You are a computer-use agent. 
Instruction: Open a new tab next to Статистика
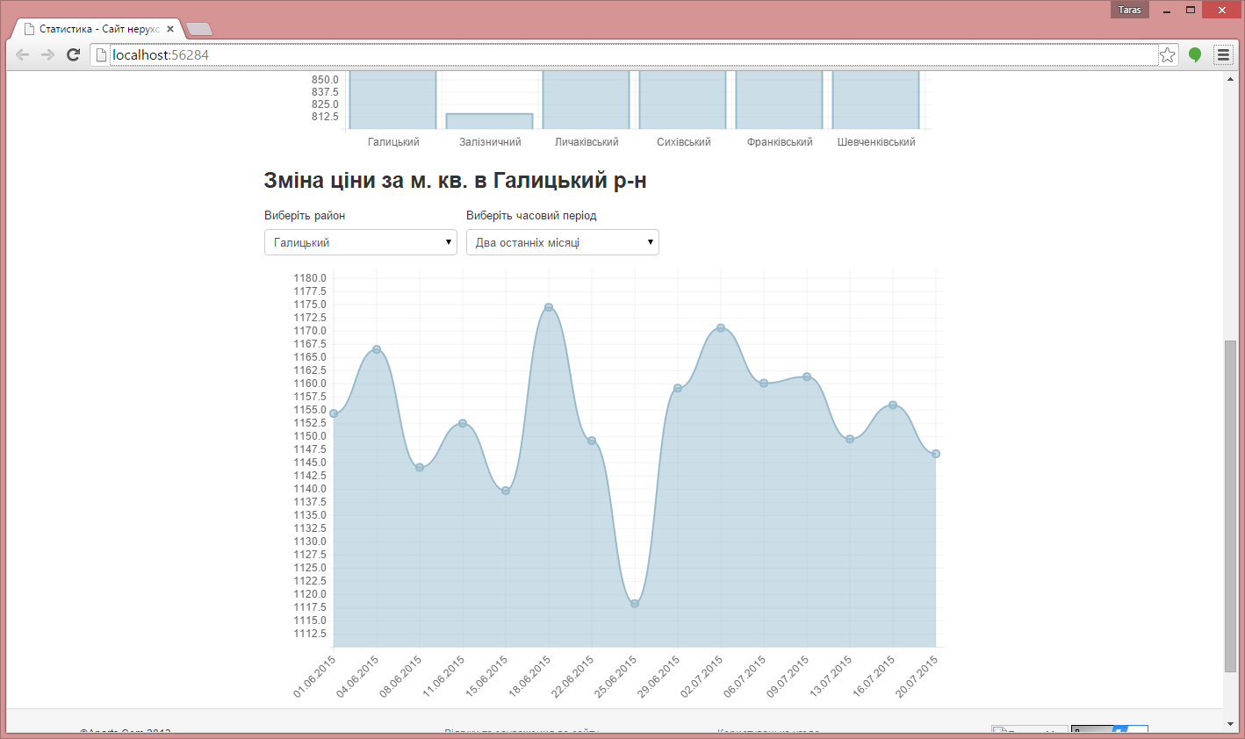tap(199, 29)
